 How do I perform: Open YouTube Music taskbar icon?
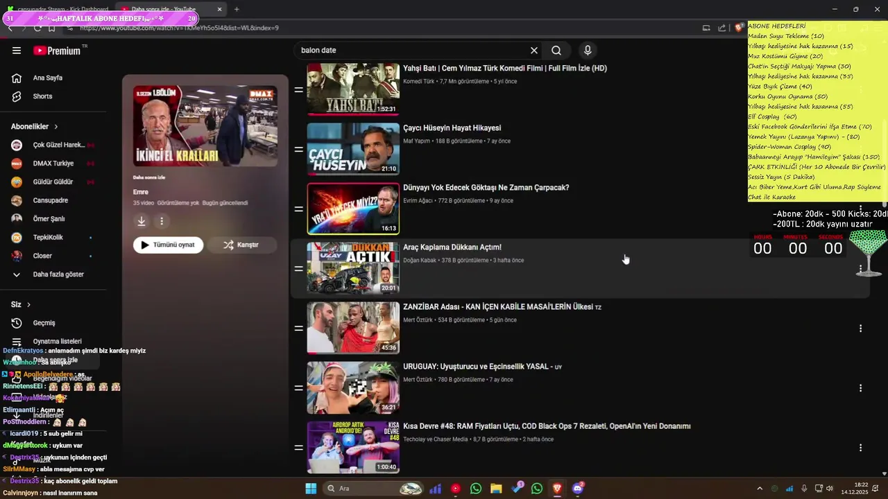pos(456,489)
